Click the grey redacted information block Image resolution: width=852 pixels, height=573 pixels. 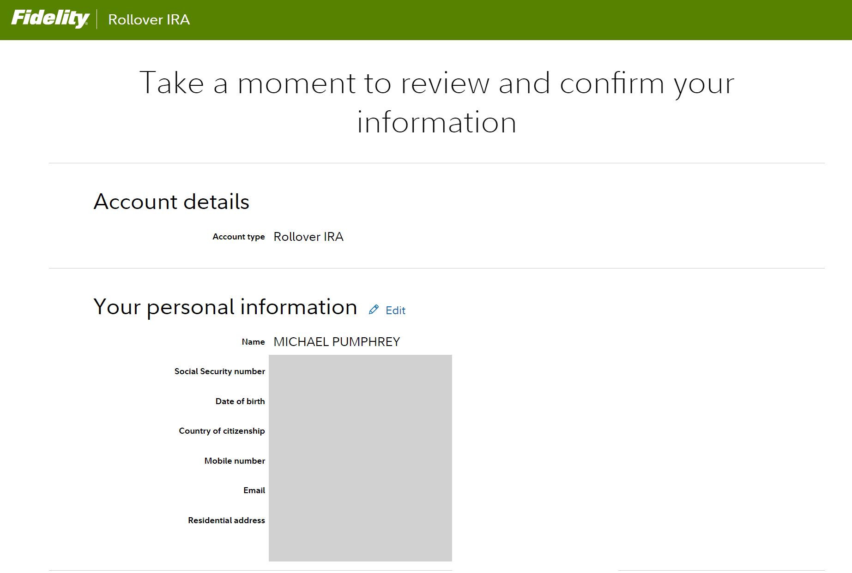360,458
